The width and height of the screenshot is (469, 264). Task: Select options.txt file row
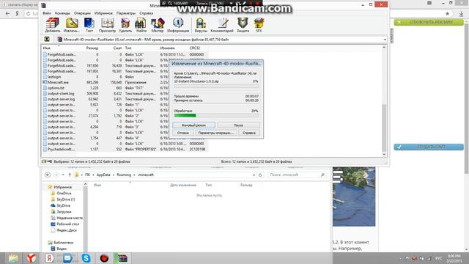pos(125,88)
